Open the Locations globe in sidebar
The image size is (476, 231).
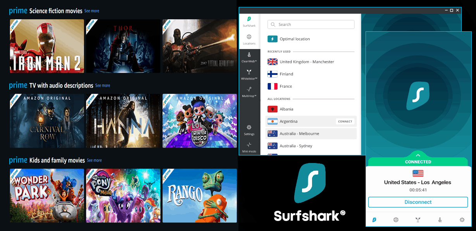click(x=249, y=39)
